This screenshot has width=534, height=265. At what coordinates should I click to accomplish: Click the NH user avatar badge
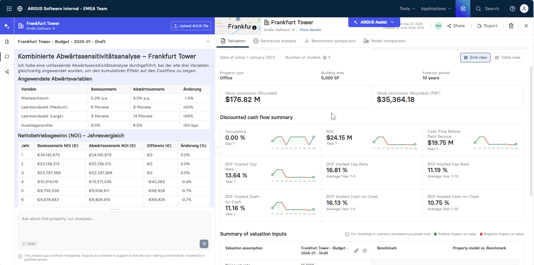click(x=438, y=26)
